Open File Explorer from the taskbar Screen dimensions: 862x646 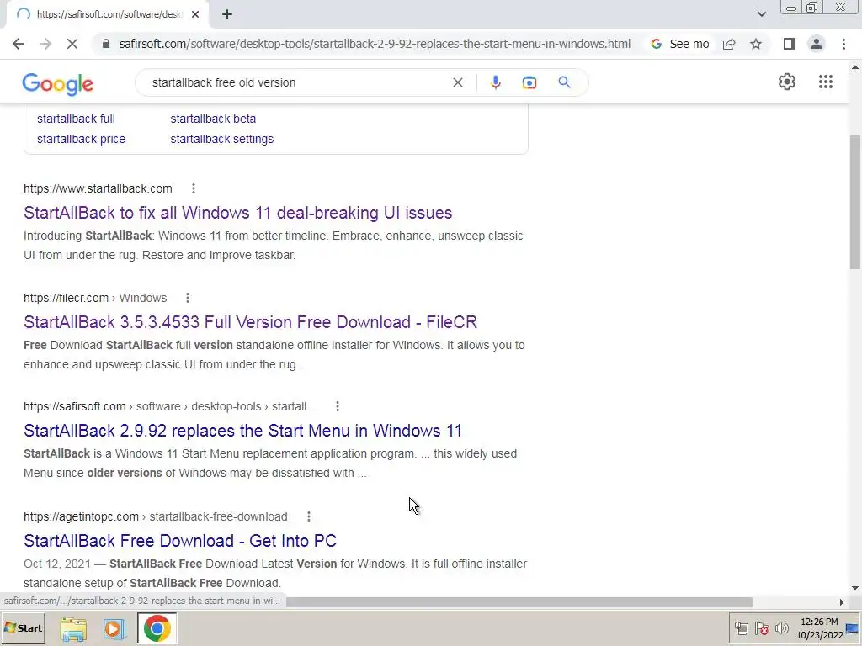click(73, 628)
